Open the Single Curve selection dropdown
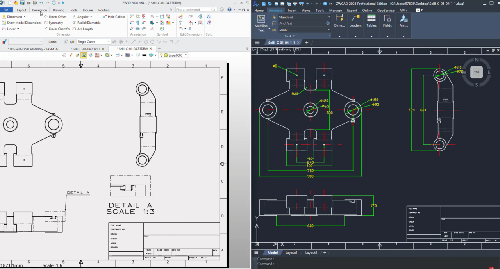 pyautogui.click(x=109, y=42)
